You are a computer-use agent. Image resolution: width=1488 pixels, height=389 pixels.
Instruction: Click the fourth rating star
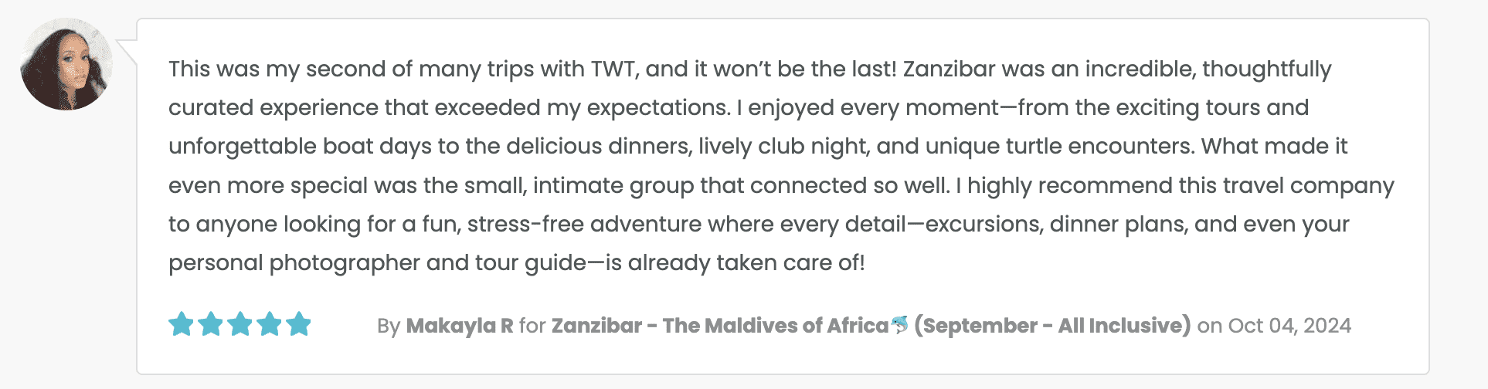pos(269,324)
